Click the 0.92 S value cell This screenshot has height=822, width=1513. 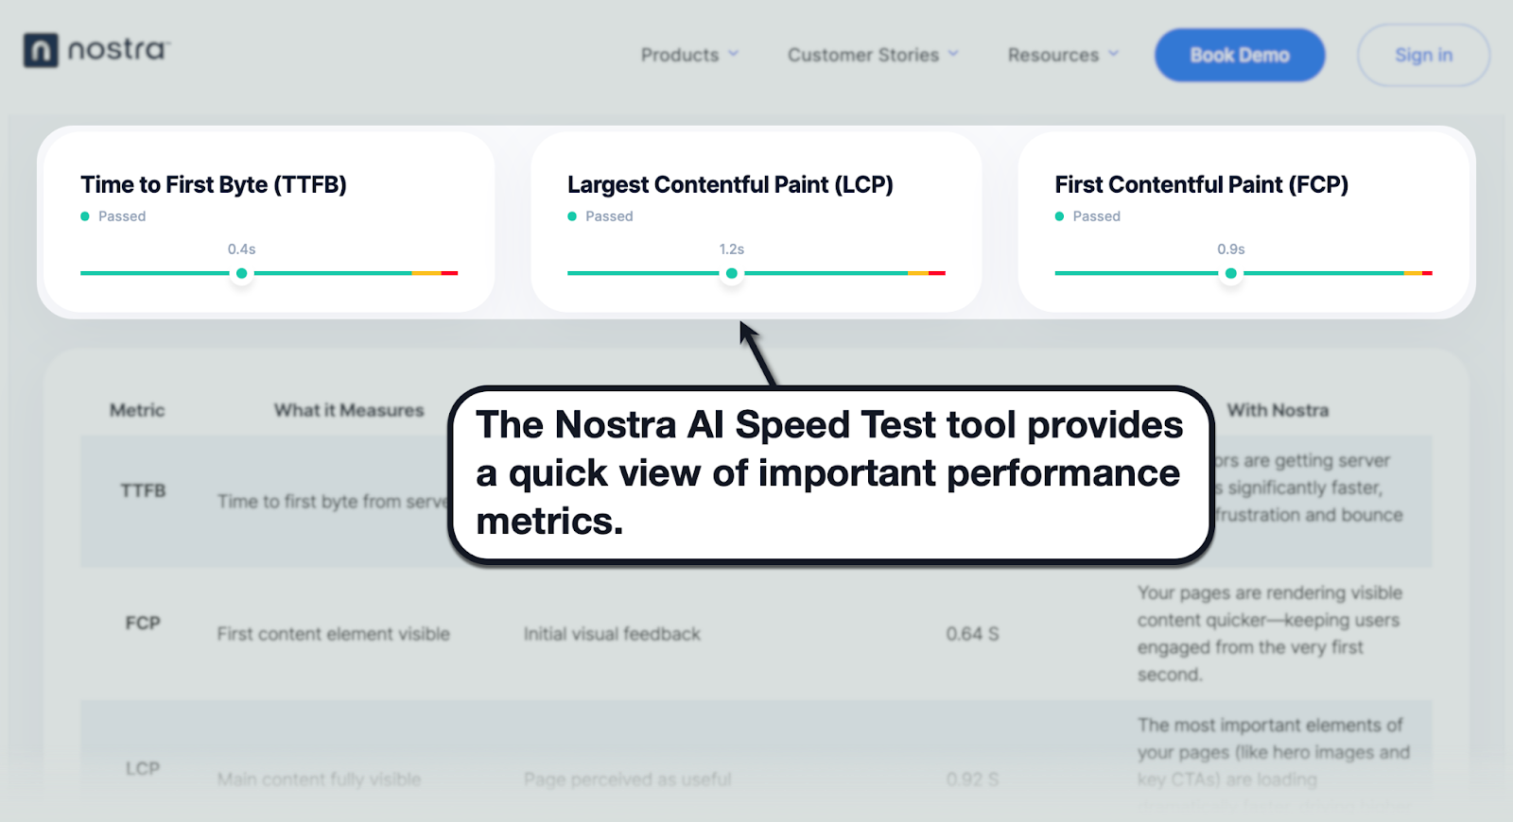[x=973, y=779]
